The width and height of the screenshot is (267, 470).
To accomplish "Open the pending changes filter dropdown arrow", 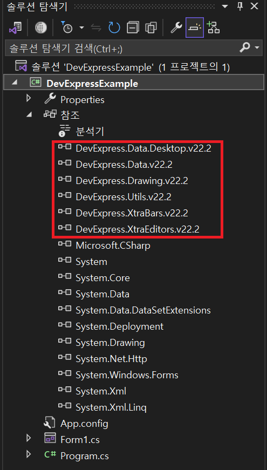I will point(81,28).
